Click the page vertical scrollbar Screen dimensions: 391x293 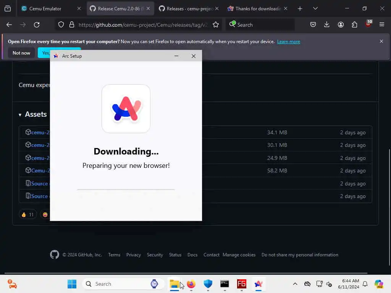[x=389, y=207]
